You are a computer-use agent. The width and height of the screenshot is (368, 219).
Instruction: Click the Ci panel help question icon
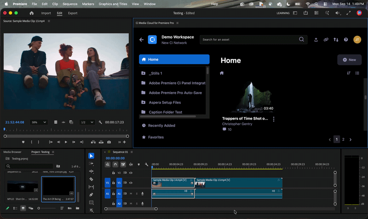click(346, 40)
